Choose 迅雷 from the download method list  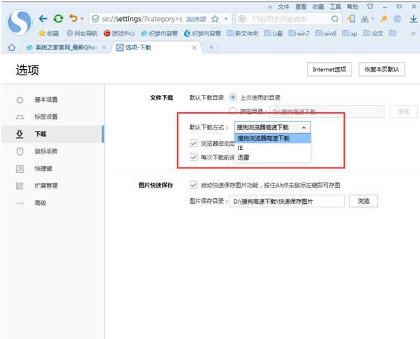click(x=243, y=157)
